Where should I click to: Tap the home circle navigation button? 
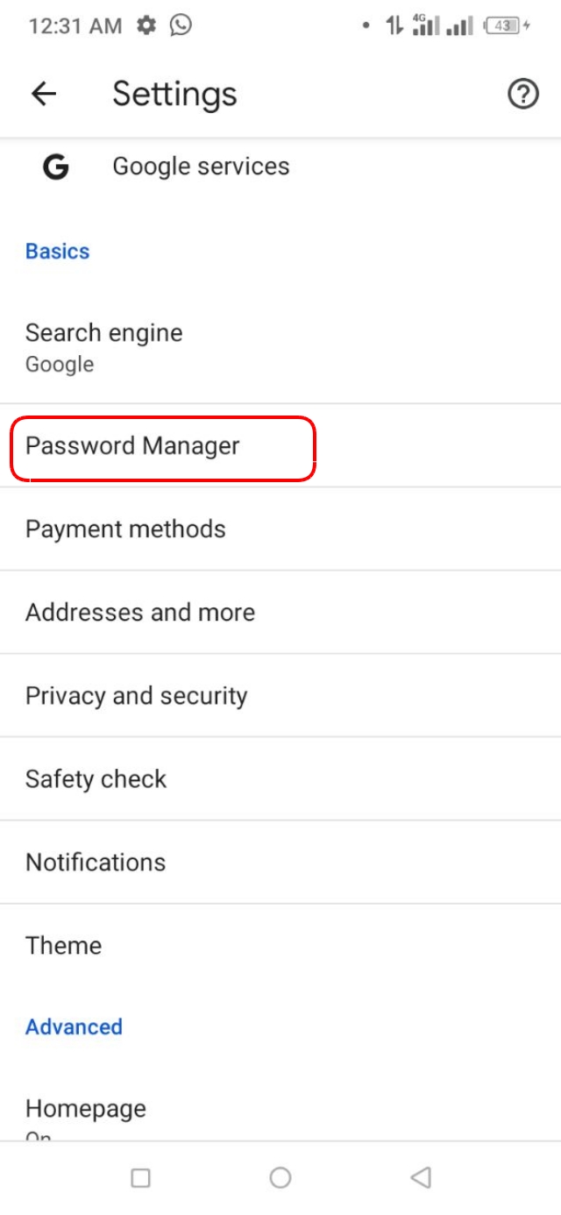click(x=280, y=1178)
